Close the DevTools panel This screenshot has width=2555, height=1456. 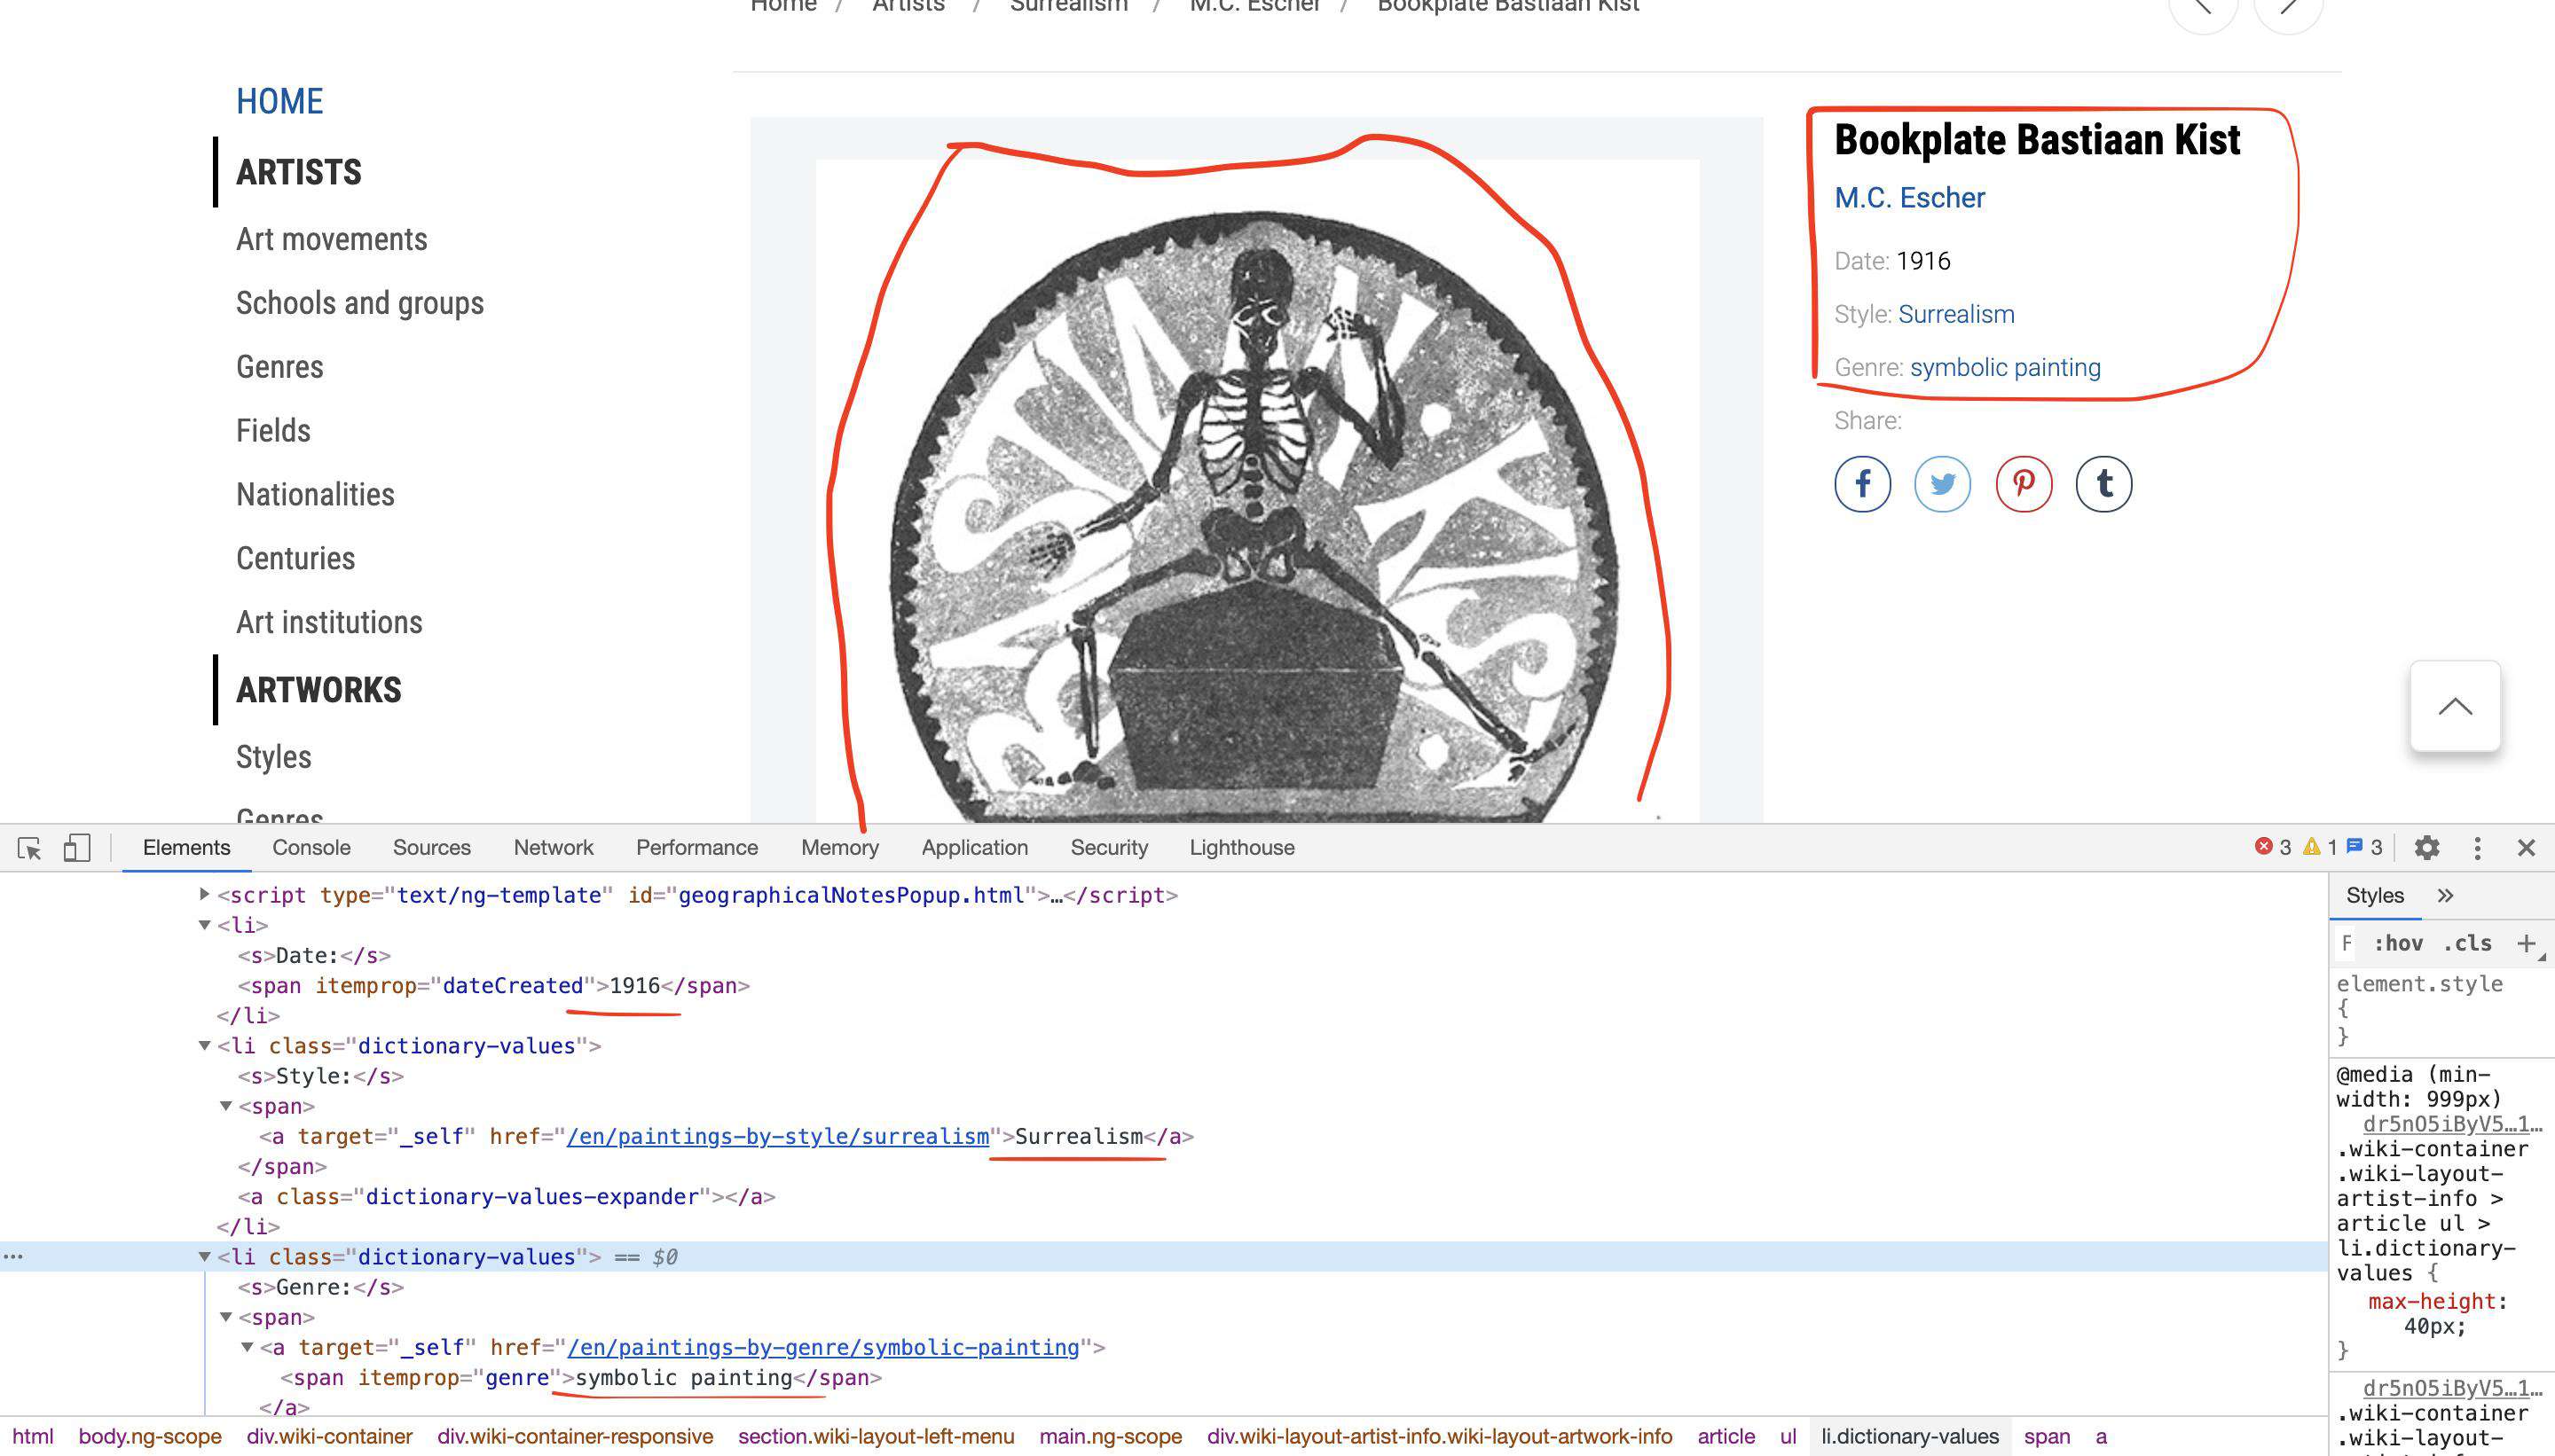pyautogui.click(x=2526, y=848)
